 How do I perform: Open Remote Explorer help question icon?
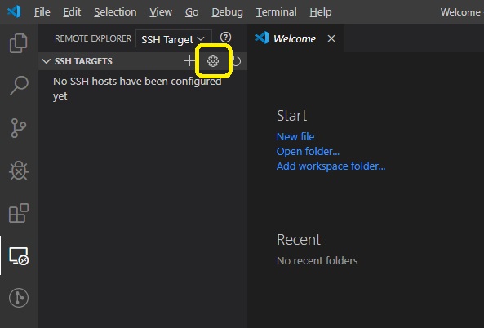(x=225, y=38)
